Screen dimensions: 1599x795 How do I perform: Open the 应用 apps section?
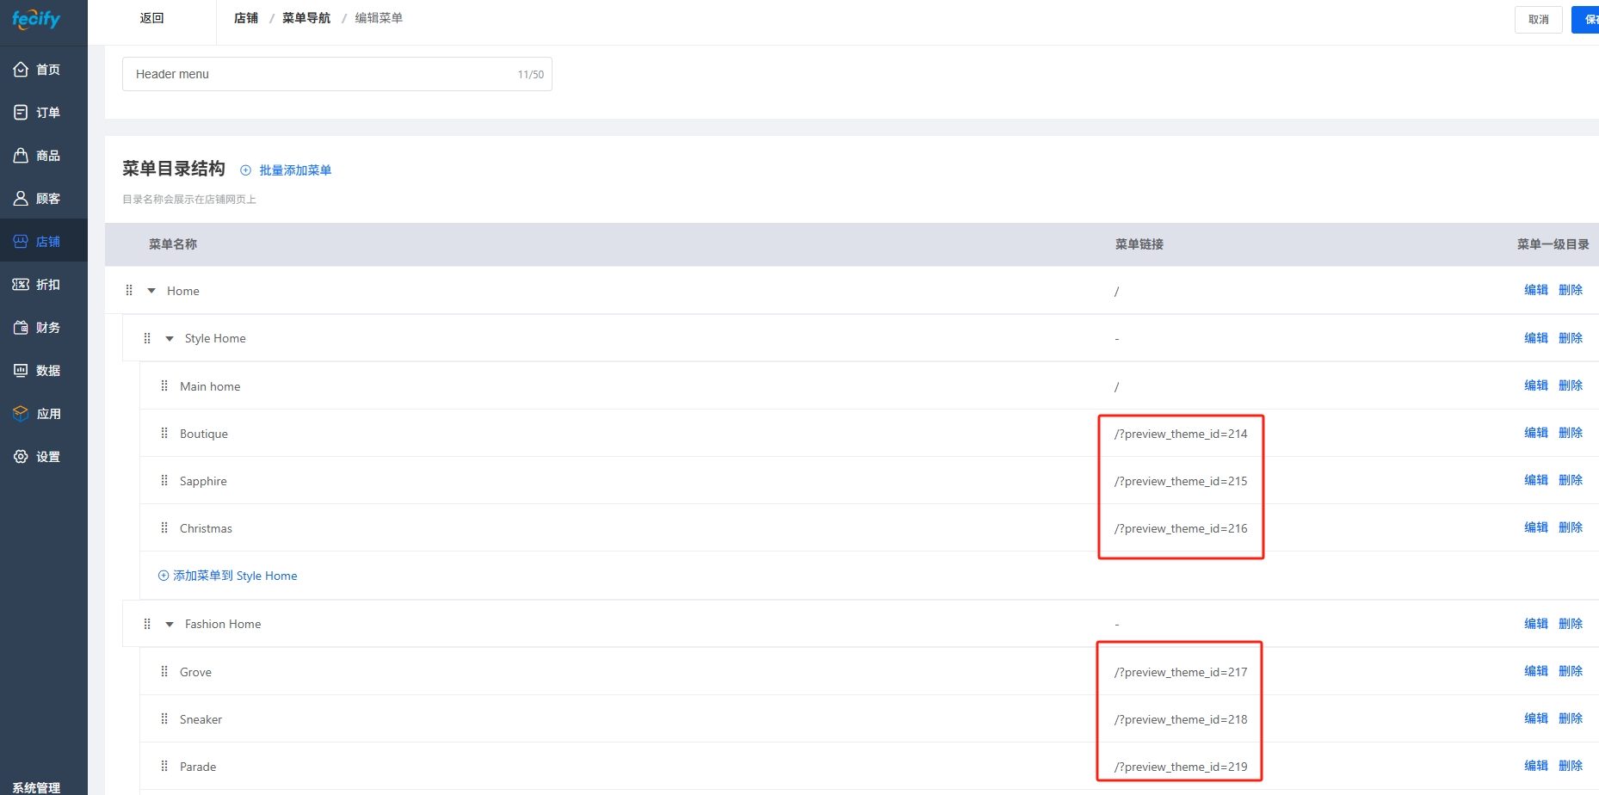click(38, 414)
